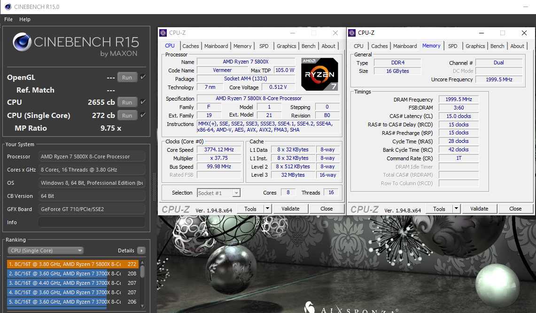This screenshot has width=536, height=313.
Task: Click the AMD Ryzen 7 processor logo
Action: [319, 74]
